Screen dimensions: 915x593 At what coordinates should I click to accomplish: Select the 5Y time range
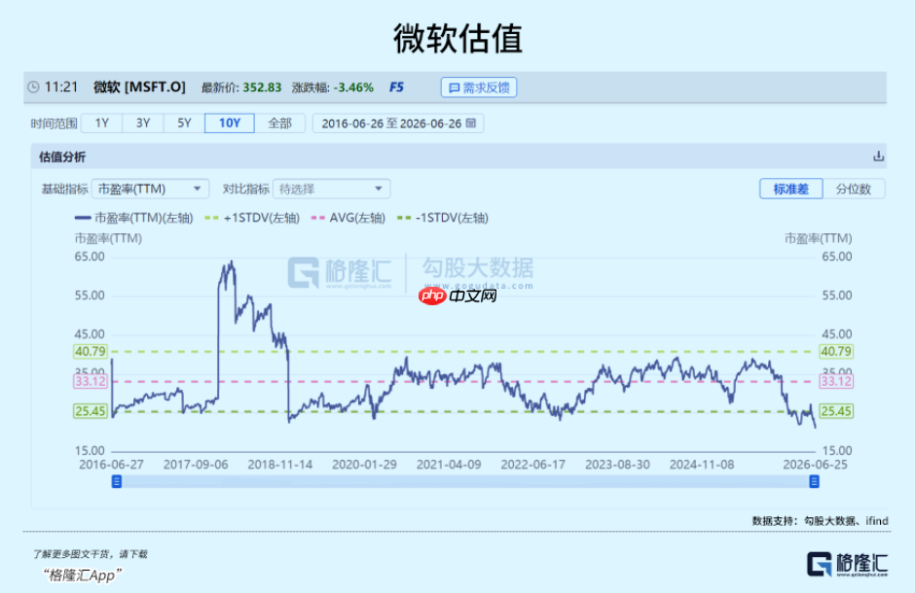tap(184, 122)
